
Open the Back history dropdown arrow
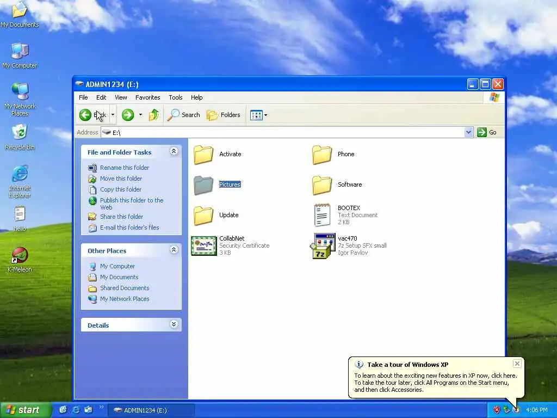(113, 115)
